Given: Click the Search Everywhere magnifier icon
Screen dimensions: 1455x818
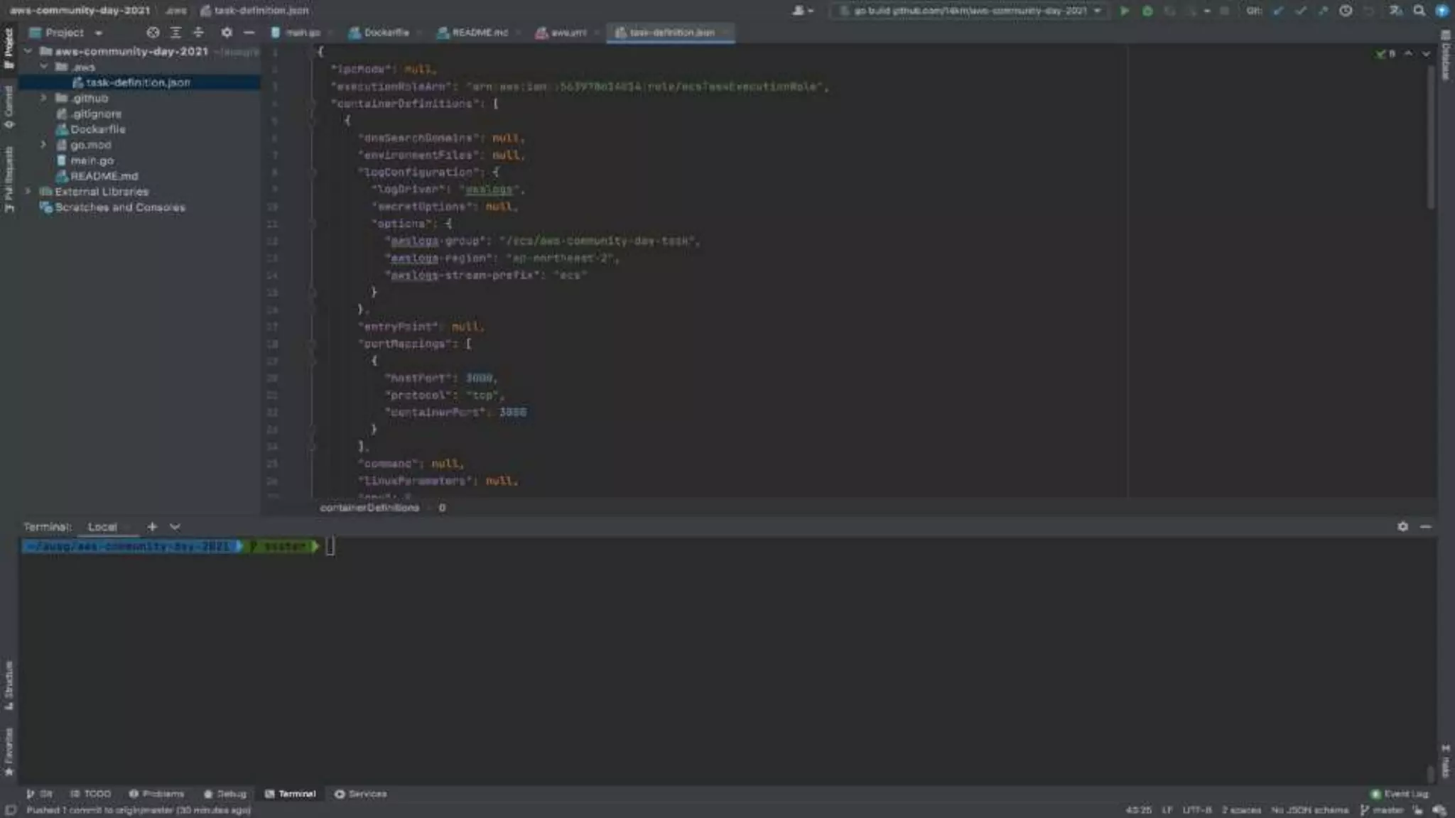Looking at the screenshot, I should 1419,11.
